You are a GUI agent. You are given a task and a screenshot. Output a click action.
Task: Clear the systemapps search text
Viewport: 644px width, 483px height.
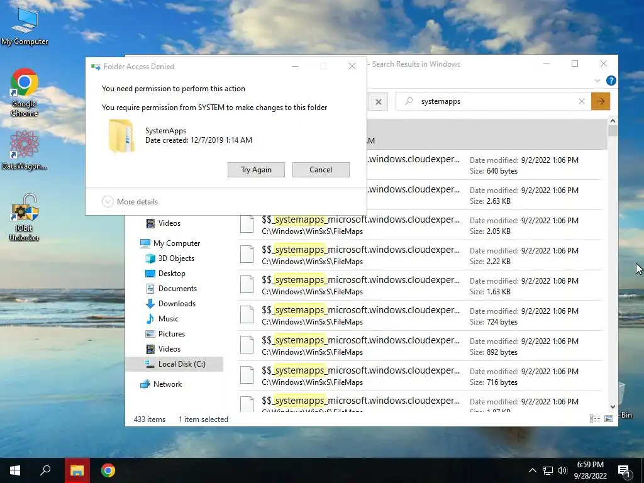[582, 101]
